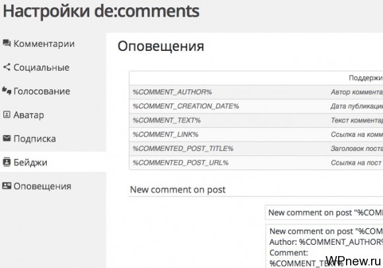Click inside the email message body textarea

pyautogui.click(x=324, y=246)
